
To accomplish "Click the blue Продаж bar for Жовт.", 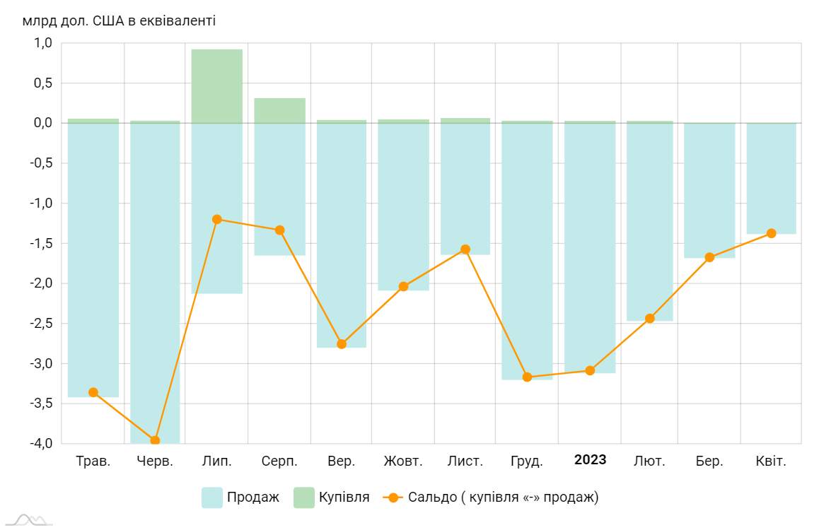I will 403,206.
